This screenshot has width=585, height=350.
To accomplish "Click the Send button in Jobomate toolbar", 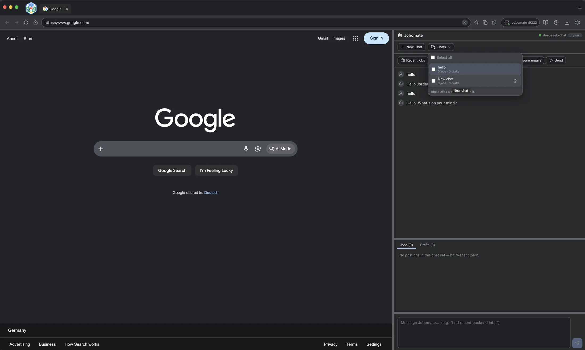I will pyautogui.click(x=556, y=60).
